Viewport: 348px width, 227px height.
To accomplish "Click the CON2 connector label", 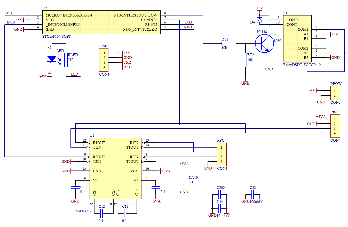I will coord(336,102).
